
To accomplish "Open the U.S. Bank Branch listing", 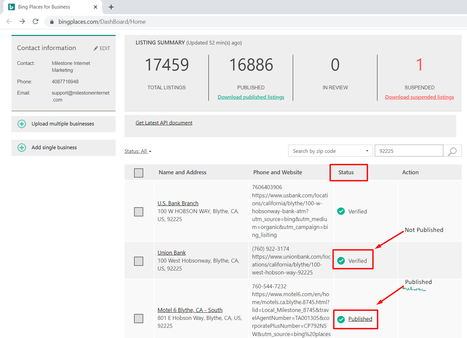I will point(178,203).
